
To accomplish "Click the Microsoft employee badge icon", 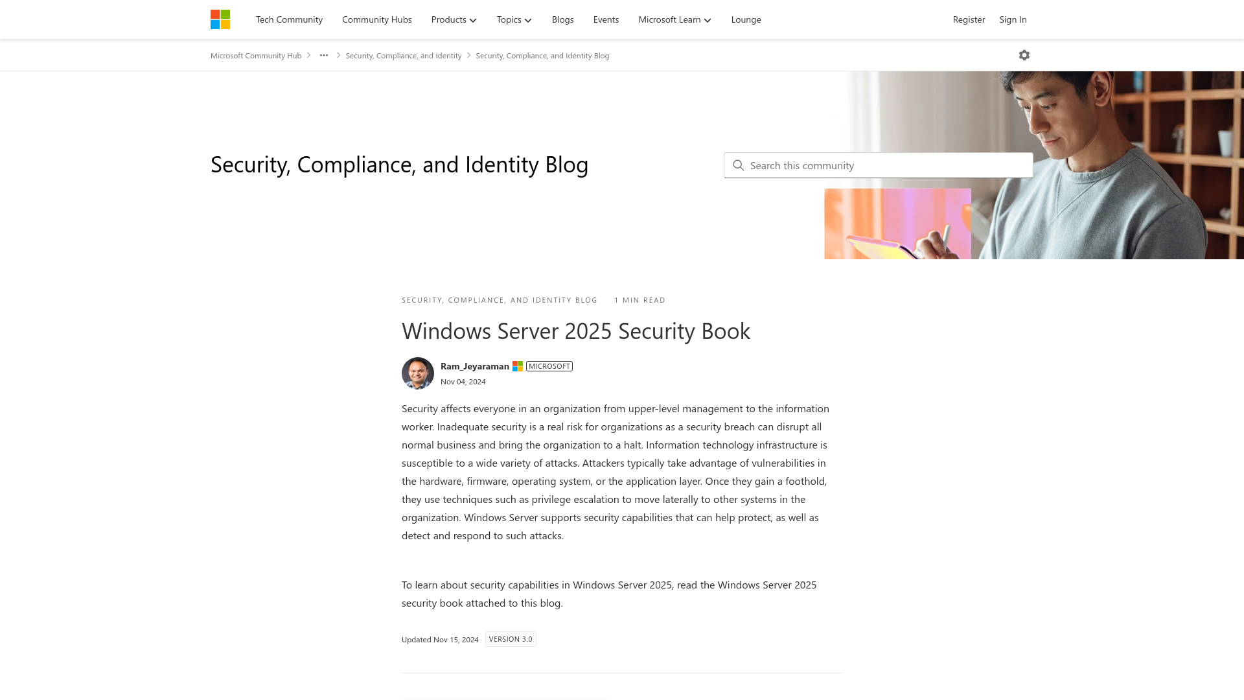I will 518,366.
